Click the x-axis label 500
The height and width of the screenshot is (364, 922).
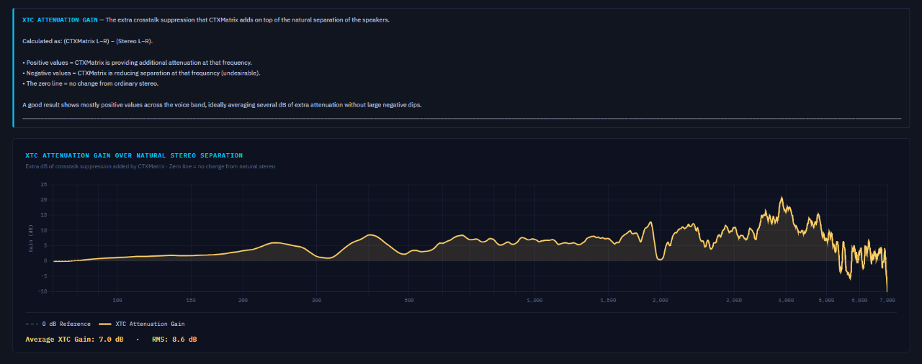coord(408,299)
